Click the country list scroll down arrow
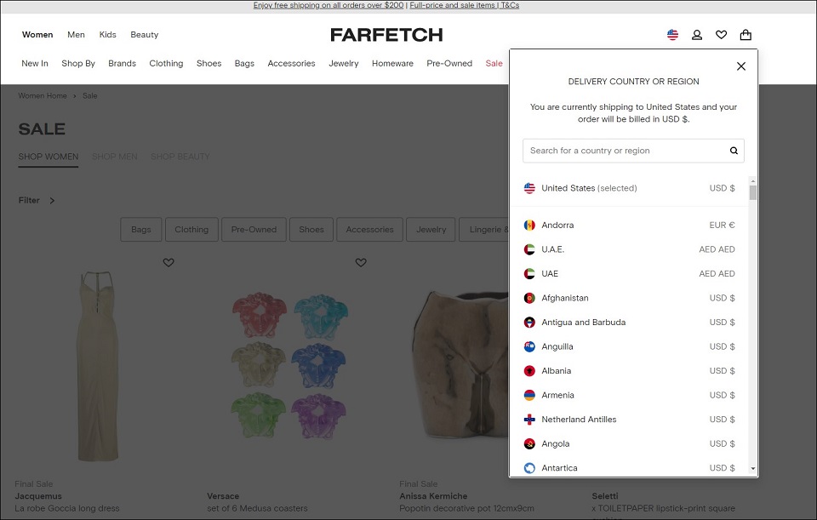This screenshot has height=520, width=817. tap(753, 469)
